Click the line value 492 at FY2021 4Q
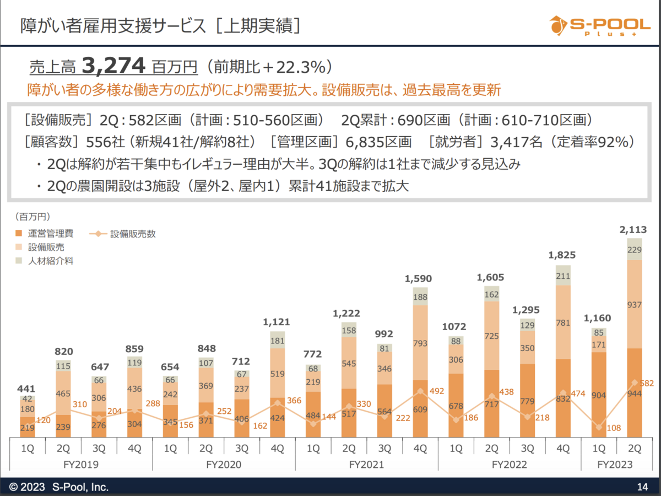Screen dimensions: 661x496 tap(436, 391)
